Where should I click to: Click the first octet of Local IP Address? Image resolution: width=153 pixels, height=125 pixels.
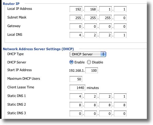76,9
